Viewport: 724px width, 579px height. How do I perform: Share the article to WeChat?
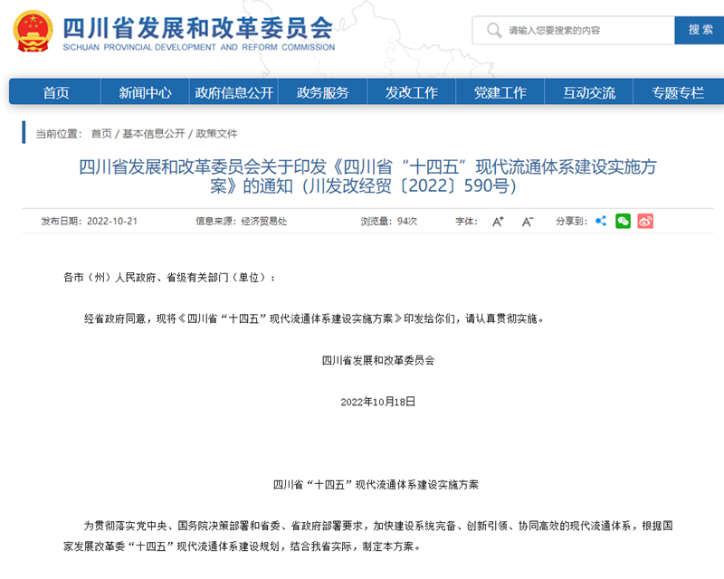click(x=623, y=221)
